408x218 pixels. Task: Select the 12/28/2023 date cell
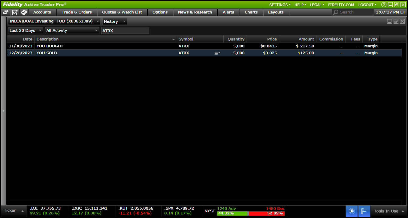click(21, 53)
